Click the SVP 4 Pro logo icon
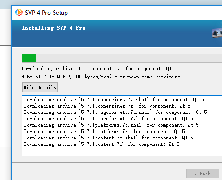This screenshot has width=222, height=180. (19, 12)
